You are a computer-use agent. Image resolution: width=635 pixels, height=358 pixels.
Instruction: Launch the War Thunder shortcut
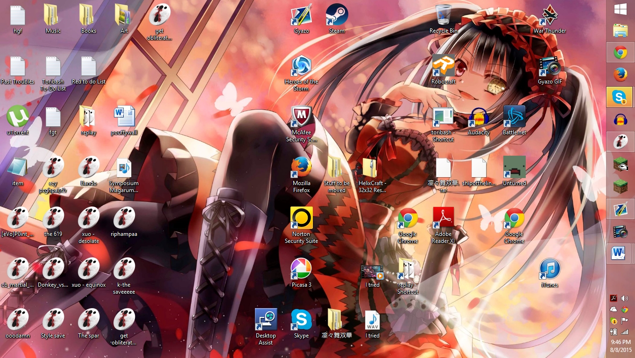coord(550,20)
